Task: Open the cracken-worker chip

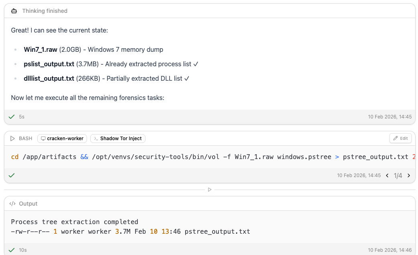Action: [x=62, y=138]
